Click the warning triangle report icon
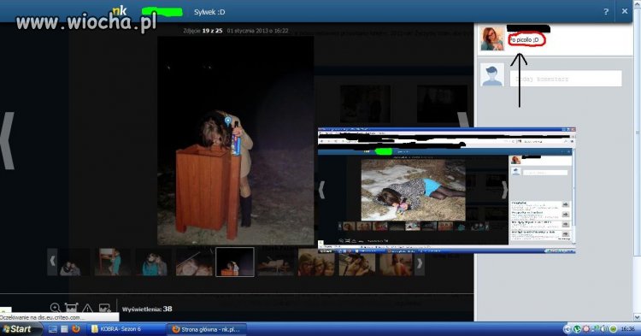 pyautogui.click(x=87, y=309)
